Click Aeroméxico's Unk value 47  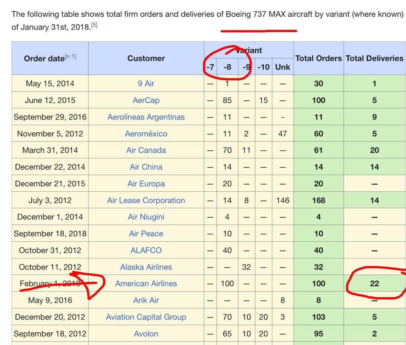tap(283, 134)
